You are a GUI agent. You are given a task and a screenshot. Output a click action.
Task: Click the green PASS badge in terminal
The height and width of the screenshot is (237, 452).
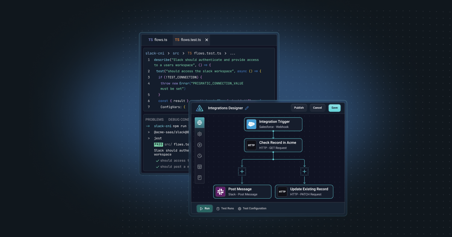(x=158, y=144)
